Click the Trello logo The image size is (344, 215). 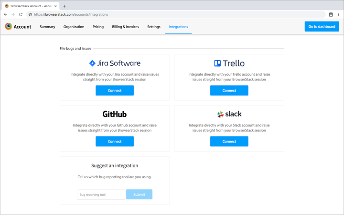(x=229, y=63)
